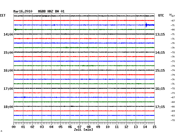Click the DC value -63
This screenshot has width=176, height=134.
[x=173, y=116]
